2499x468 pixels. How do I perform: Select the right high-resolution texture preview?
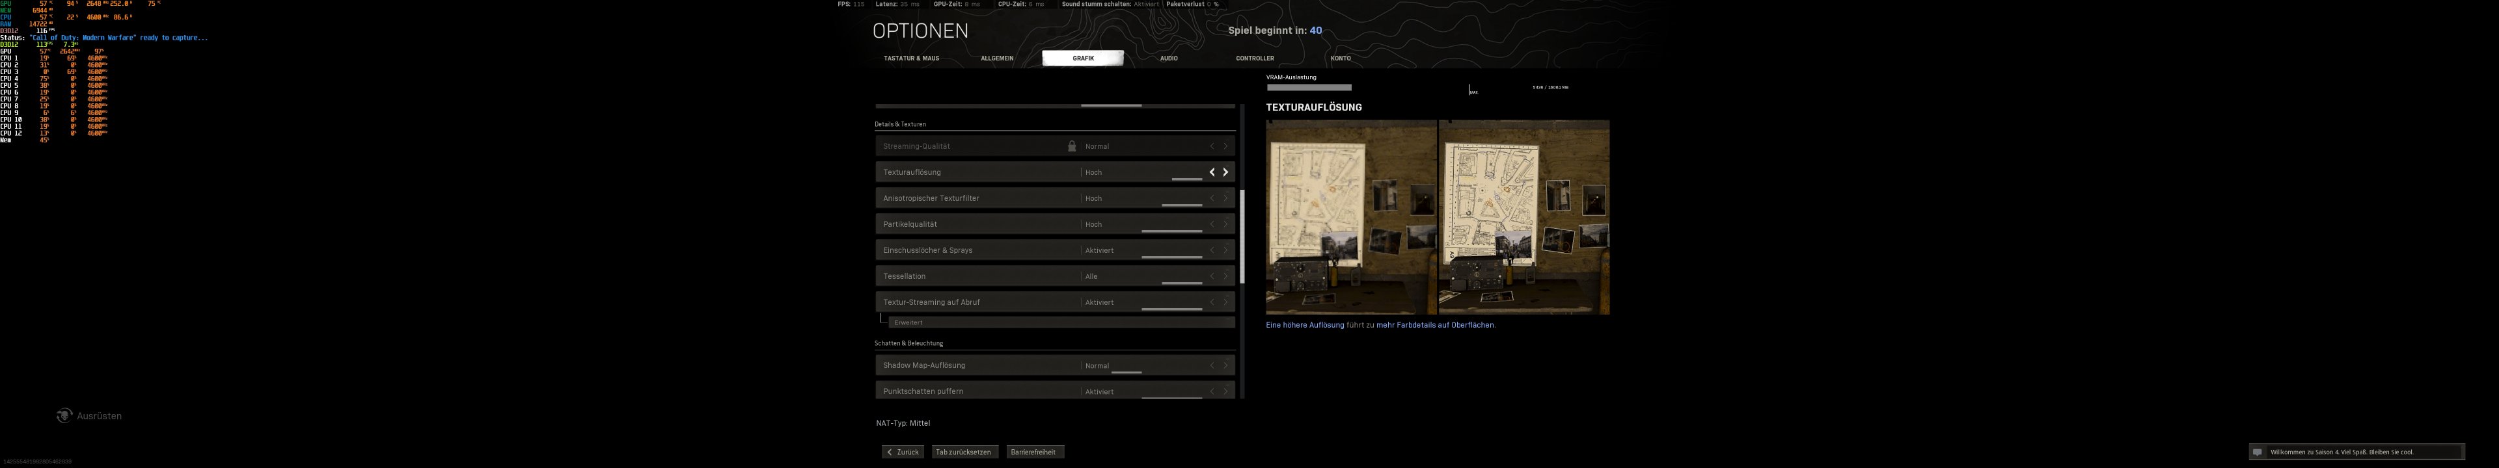[1524, 217]
